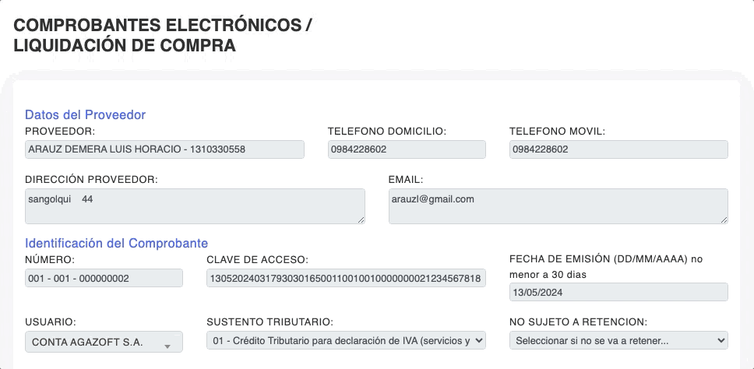Expand the SUSTENTO TRIBUTARIO dropdown
This screenshot has width=754, height=369.
point(346,340)
